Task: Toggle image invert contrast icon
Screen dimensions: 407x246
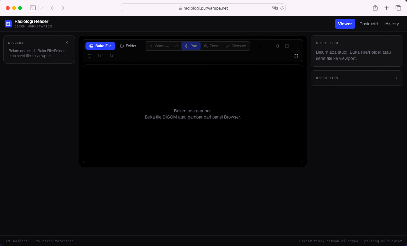Action: [278, 46]
